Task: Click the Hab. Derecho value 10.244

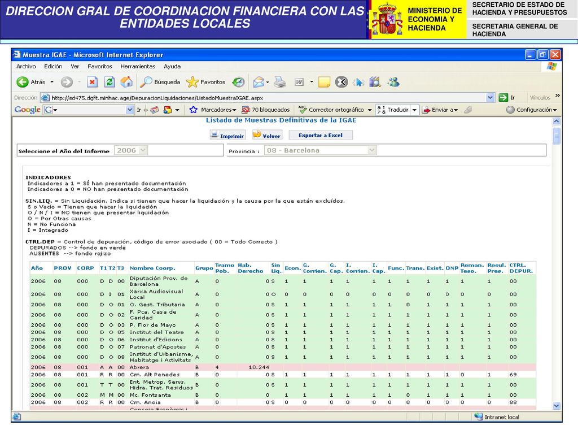Action: point(259,367)
